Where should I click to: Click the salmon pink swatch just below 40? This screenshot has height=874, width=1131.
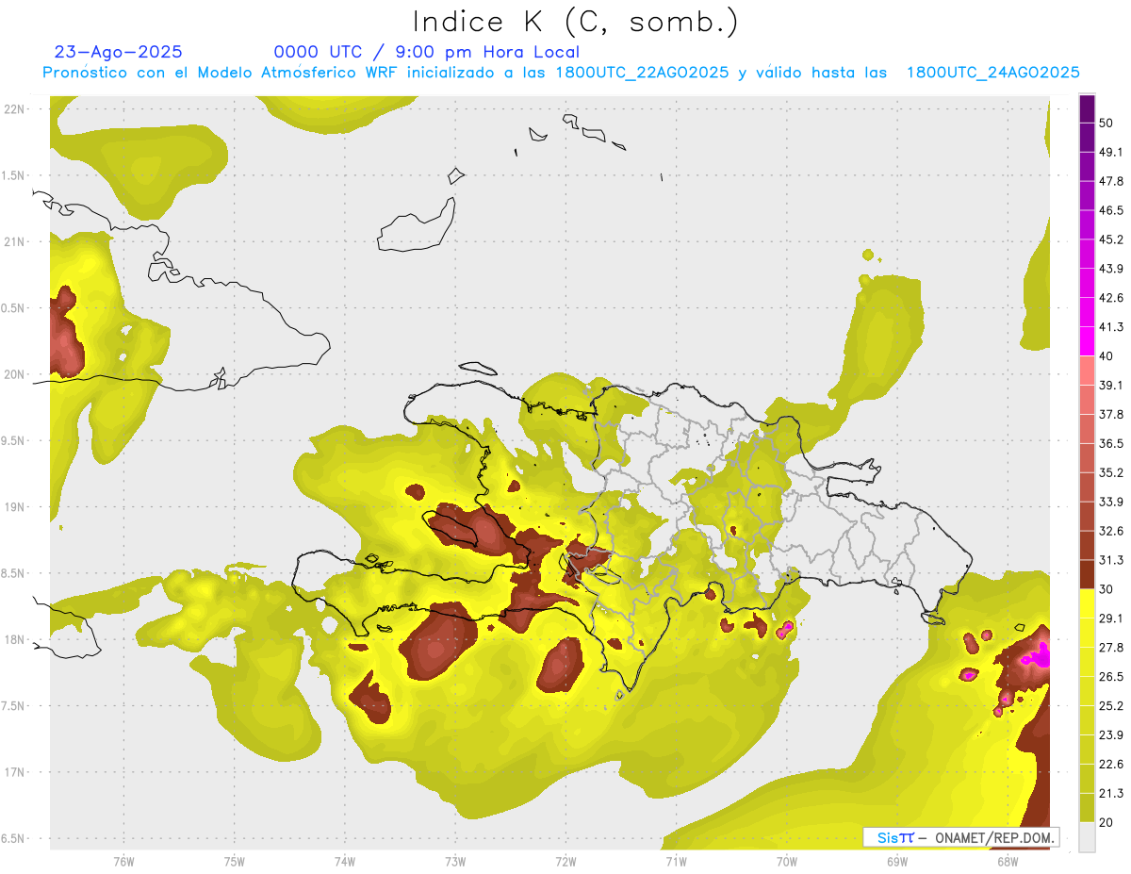point(1087,371)
